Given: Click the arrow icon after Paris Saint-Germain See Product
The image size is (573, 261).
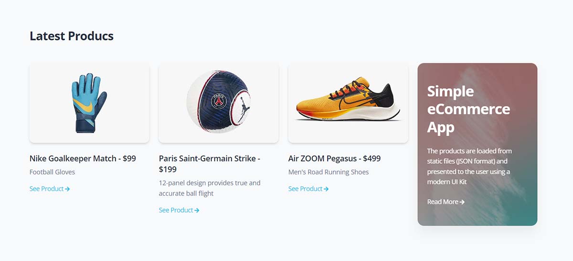Looking at the screenshot, I should point(197,210).
